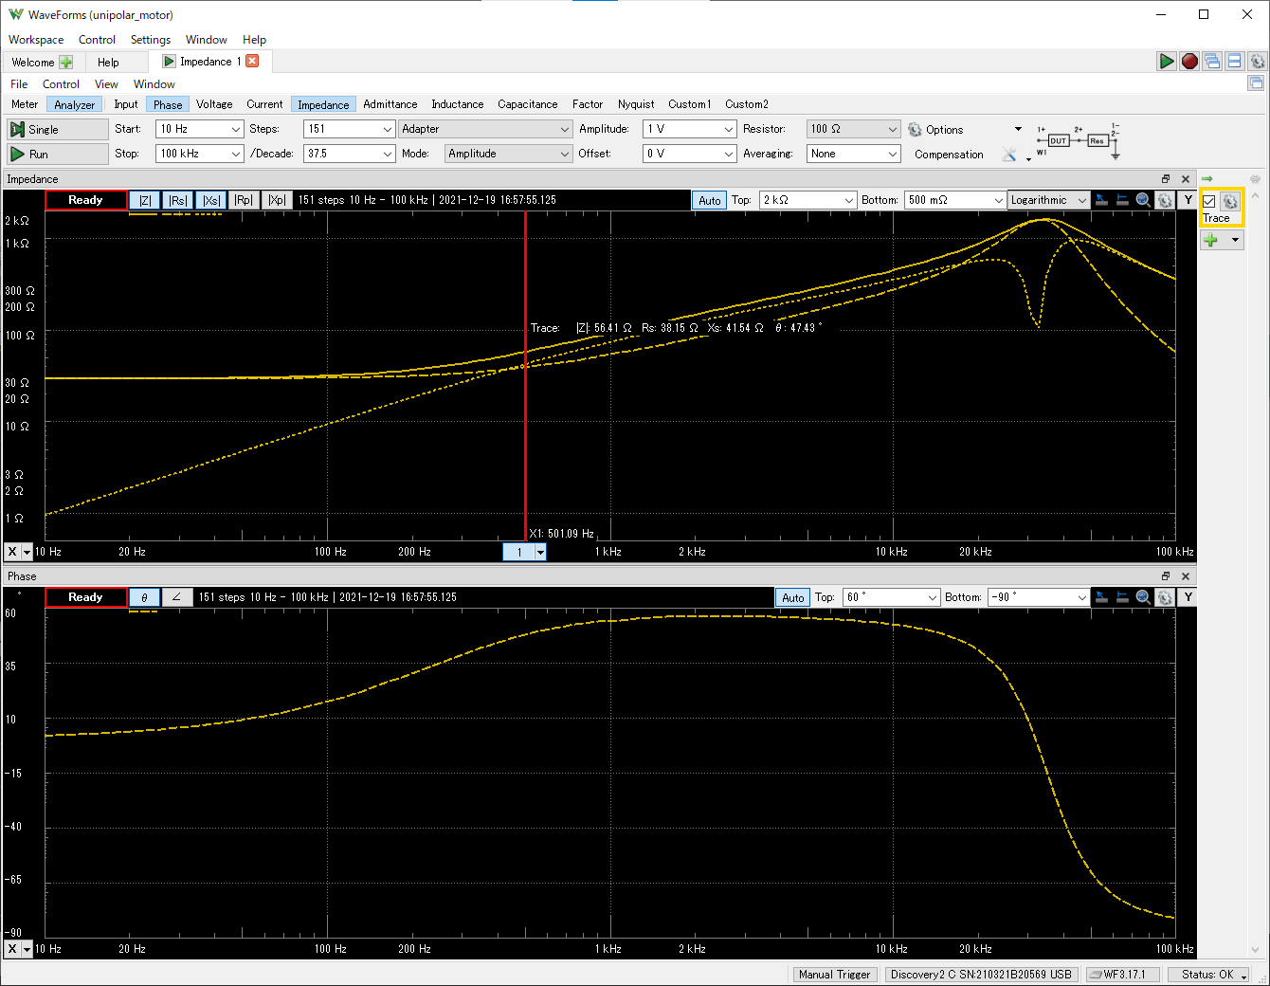The height and width of the screenshot is (986, 1270).
Task: Click the green Run All play icon
Action: 1167,62
